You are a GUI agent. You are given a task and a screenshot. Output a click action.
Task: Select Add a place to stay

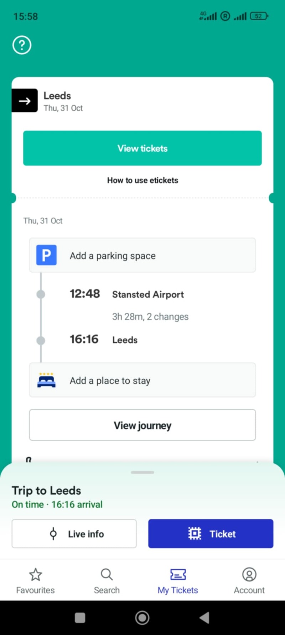pos(142,380)
